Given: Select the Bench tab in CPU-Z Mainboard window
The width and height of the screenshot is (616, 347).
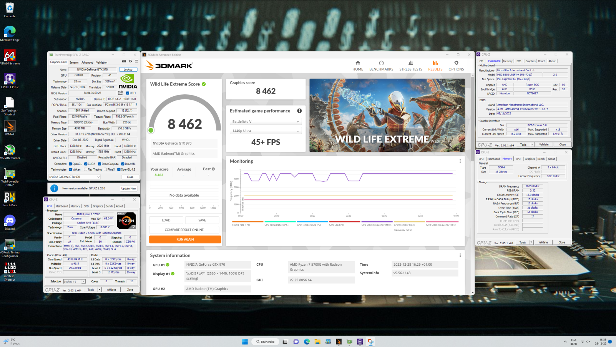Looking at the screenshot, I should [541, 61].
